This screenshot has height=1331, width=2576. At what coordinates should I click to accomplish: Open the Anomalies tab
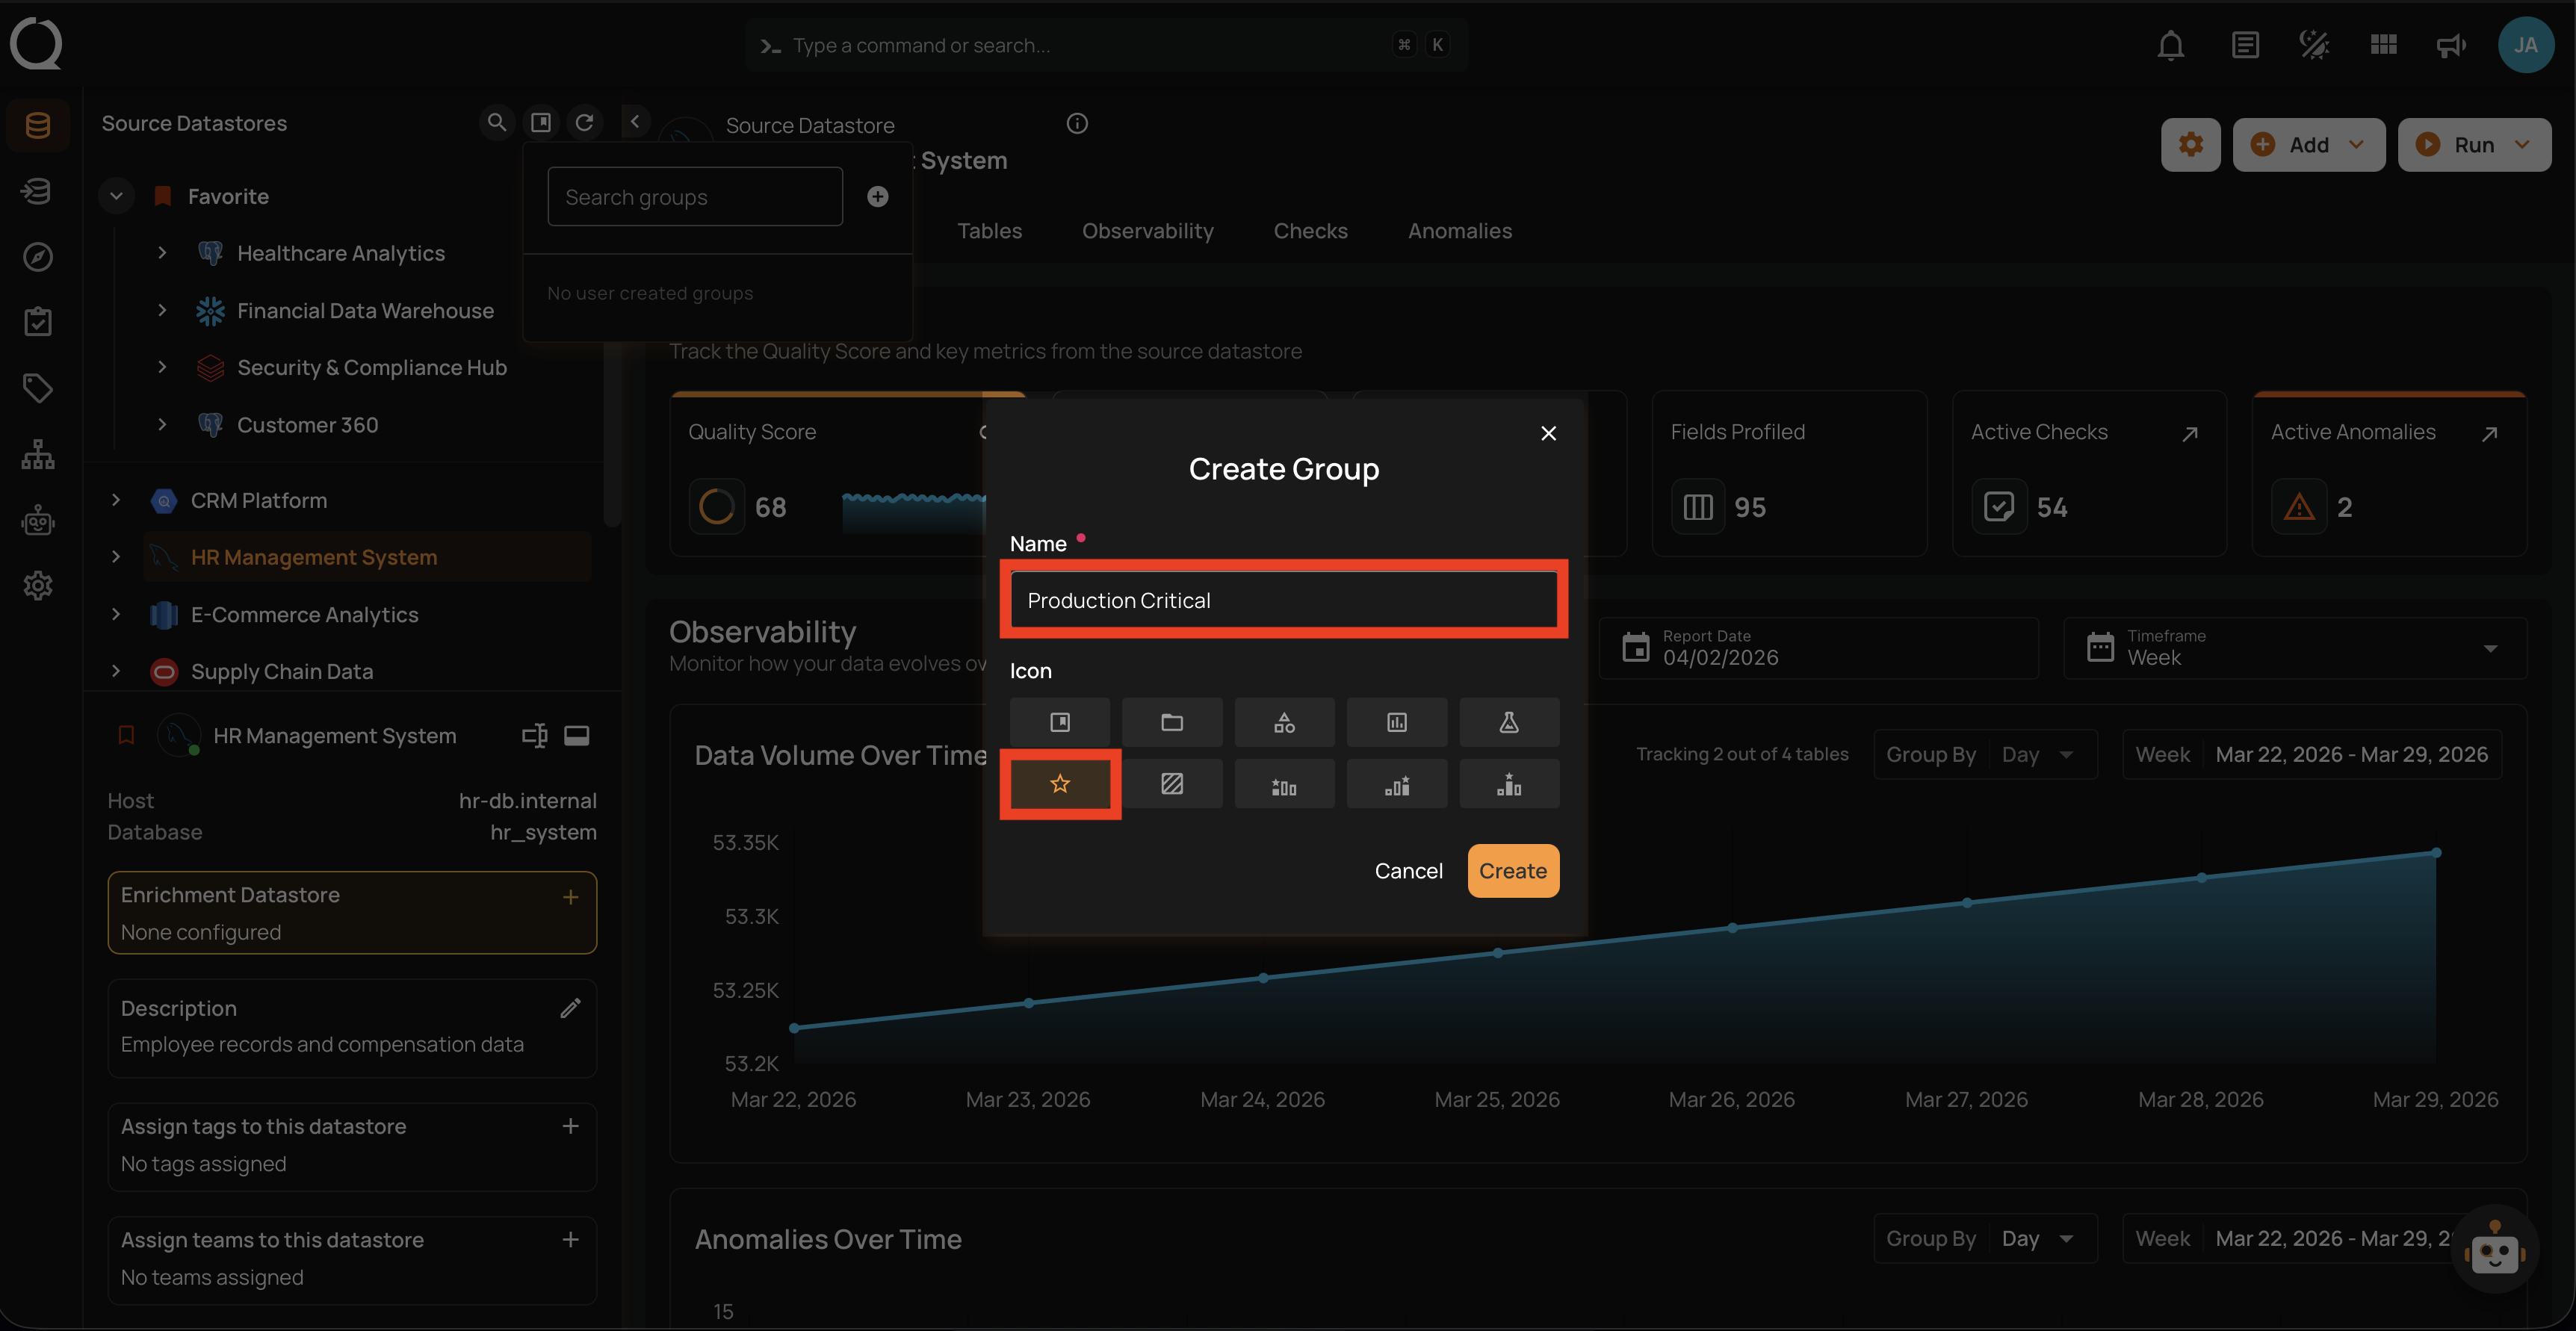[x=1459, y=231]
